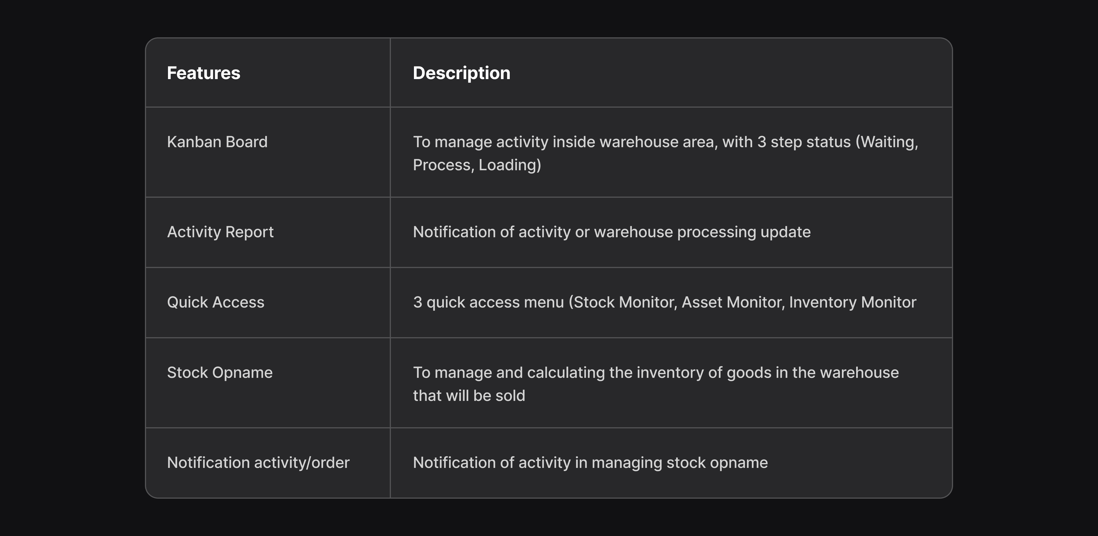Click the 'Process, Loading)' text line
The width and height of the screenshot is (1098, 536).
pyautogui.click(x=477, y=165)
